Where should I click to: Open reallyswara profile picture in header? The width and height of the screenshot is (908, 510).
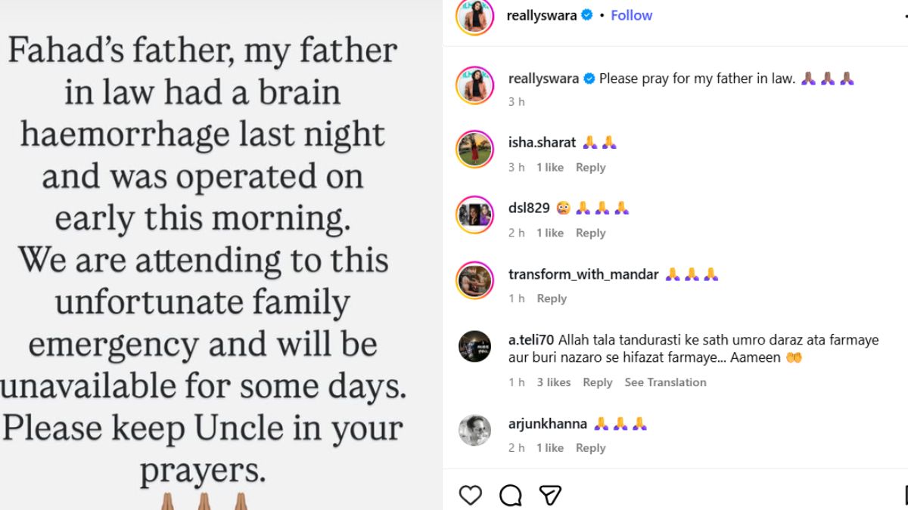[x=474, y=17]
